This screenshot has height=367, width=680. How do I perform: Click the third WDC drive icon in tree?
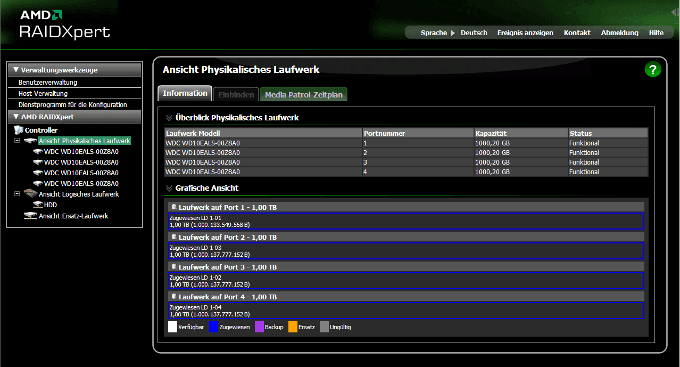point(38,173)
